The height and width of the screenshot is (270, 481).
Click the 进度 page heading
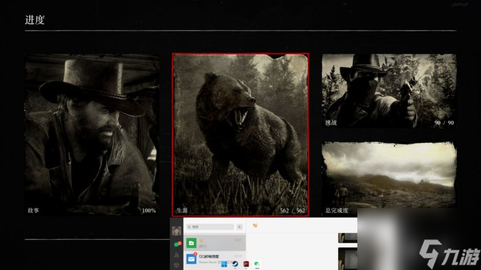[34, 20]
